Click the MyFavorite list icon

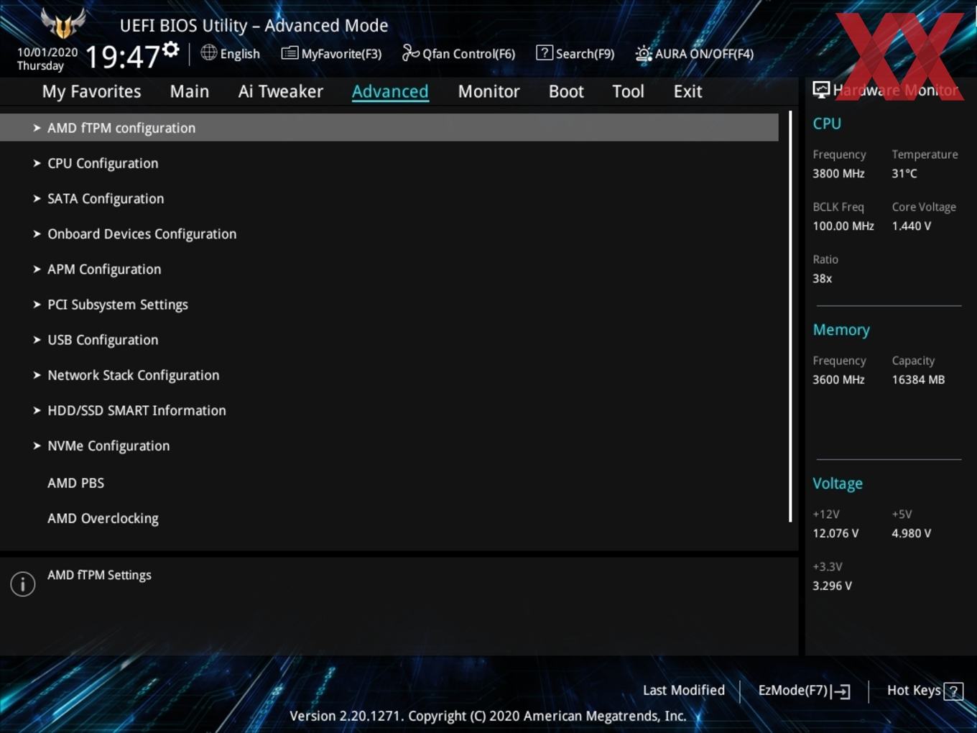click(290, 53)
